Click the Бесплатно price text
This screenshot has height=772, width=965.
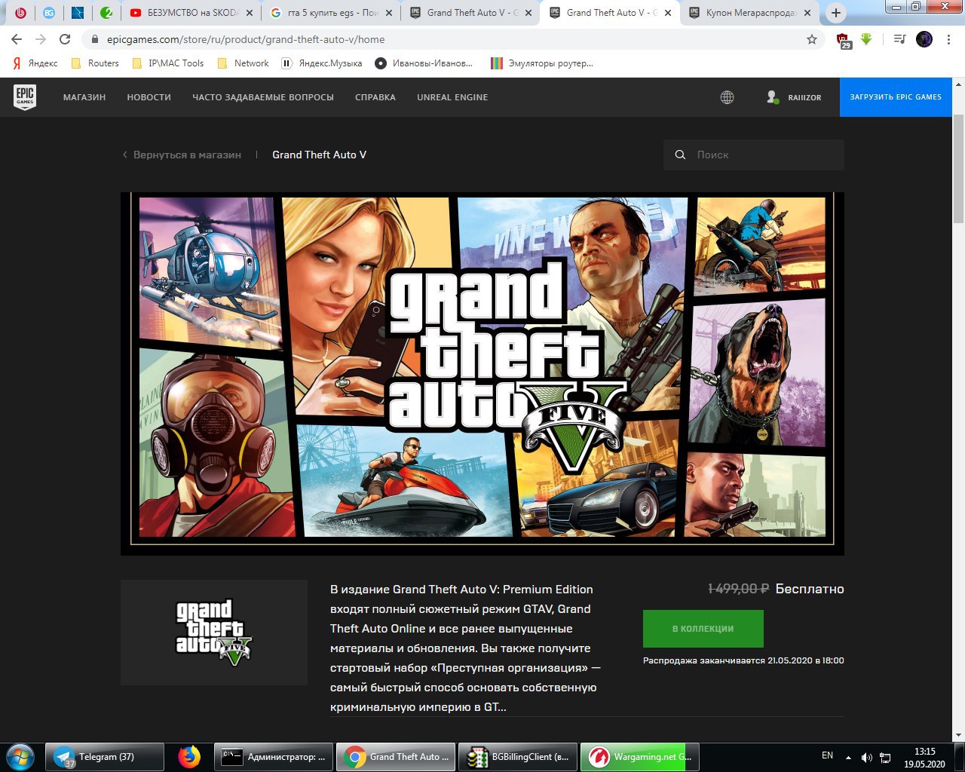810,589
